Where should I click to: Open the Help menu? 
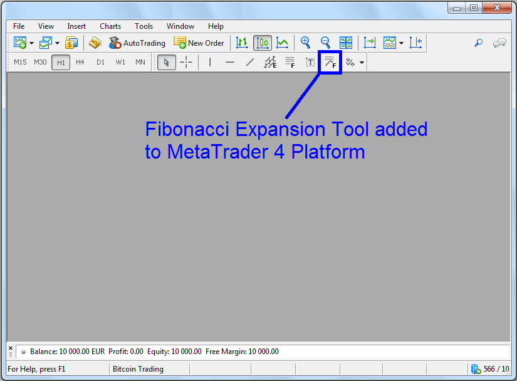pyautogui.click(x=216, y=26)
